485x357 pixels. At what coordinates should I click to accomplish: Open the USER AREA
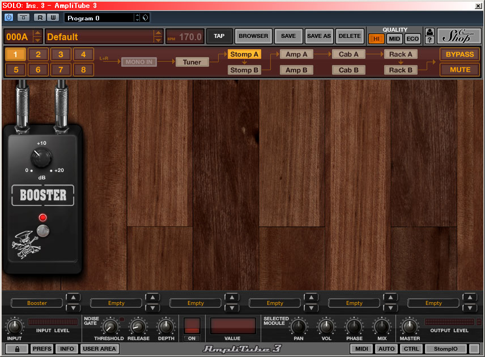coord(99,349)
